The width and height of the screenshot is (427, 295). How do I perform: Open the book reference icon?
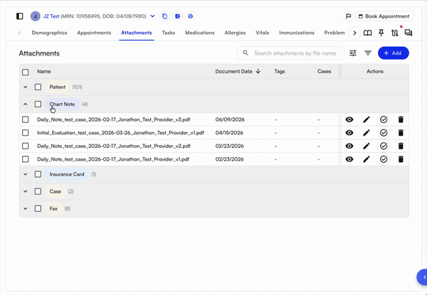coord(368,33)
